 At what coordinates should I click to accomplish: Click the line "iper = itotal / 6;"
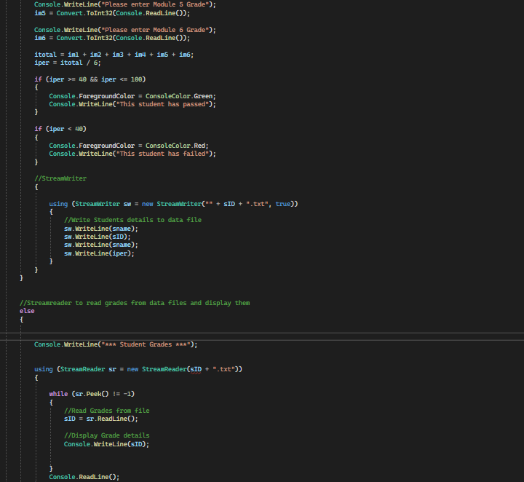68,63
